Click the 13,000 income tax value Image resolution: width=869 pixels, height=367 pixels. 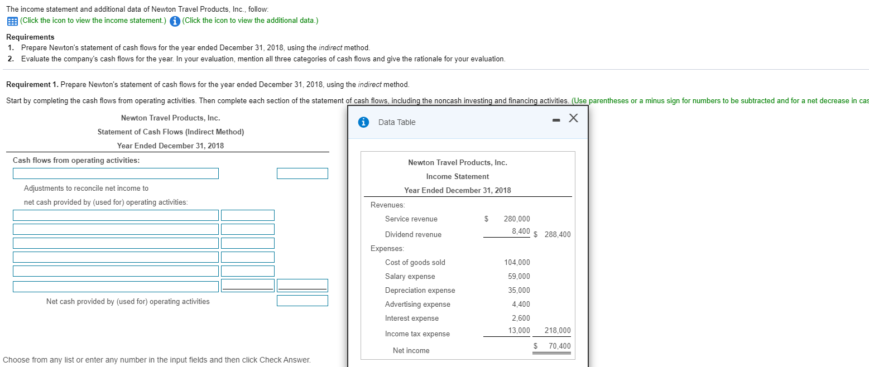coord(519,330)
